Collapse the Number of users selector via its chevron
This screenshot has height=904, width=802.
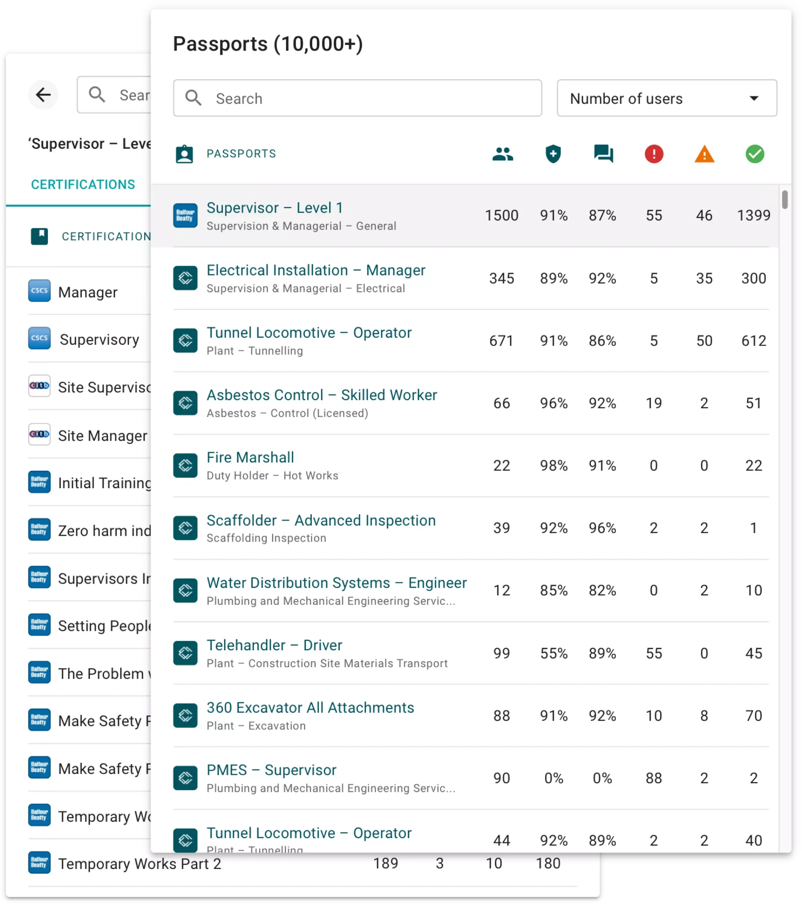(754, 98)
